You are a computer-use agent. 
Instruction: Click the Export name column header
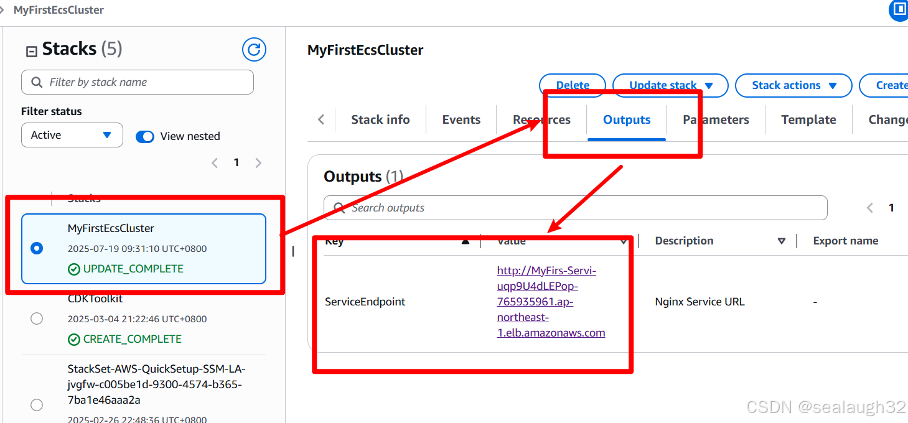pos(845,241)
